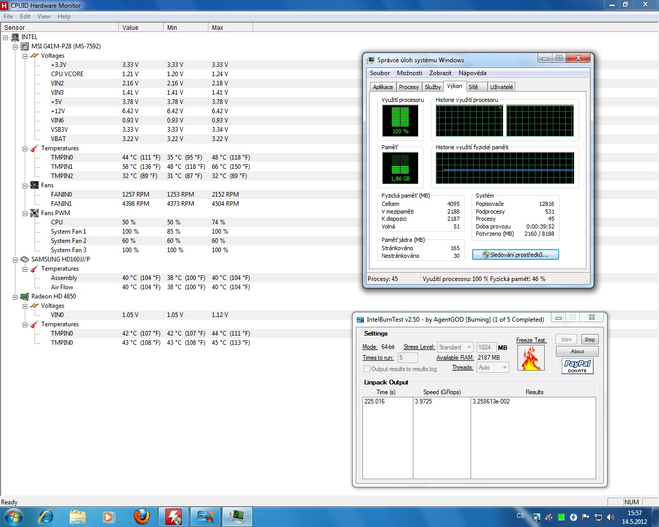659x527 pixels.
Task: Click the PayPal Donate image in IntelBurnTest
Action: coord(577,366)
